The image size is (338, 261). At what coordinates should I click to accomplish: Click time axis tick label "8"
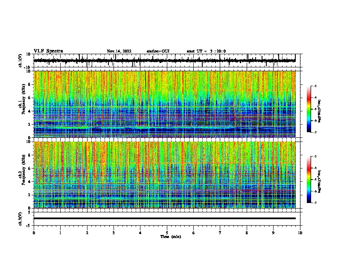tap(247, 233)
